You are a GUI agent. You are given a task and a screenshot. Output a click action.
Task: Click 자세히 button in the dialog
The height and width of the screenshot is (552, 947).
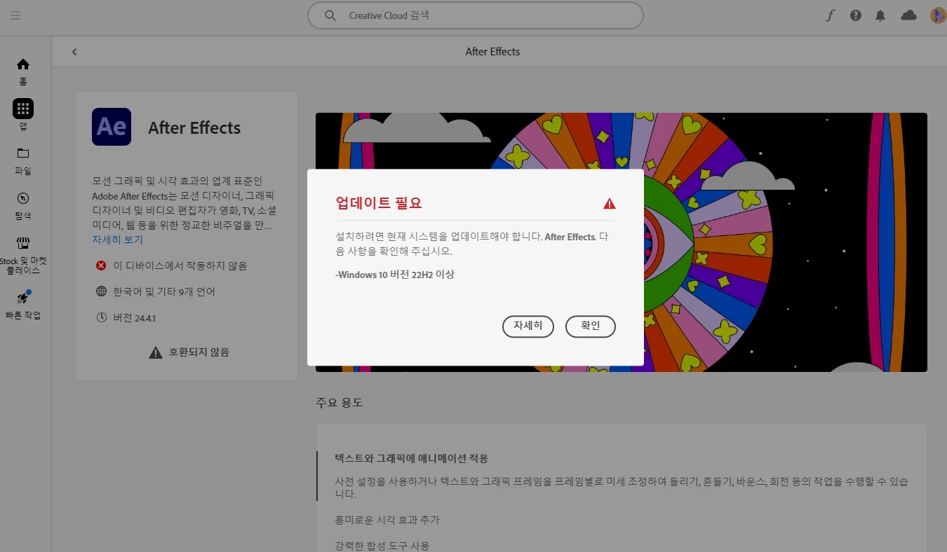[528, 326]
